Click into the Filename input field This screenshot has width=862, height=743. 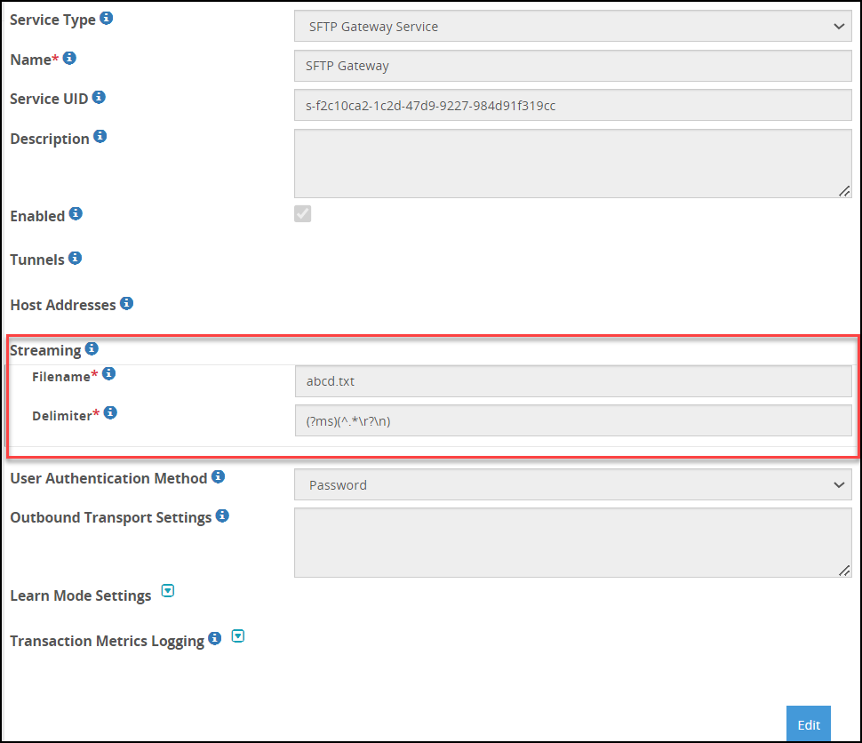[573, 381]
